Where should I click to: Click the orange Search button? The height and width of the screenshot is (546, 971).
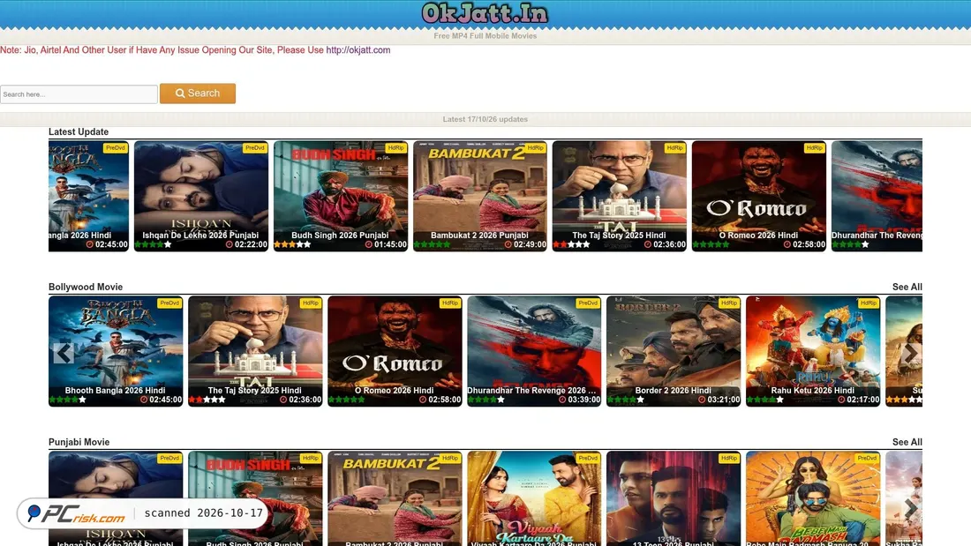click(198, 93)
